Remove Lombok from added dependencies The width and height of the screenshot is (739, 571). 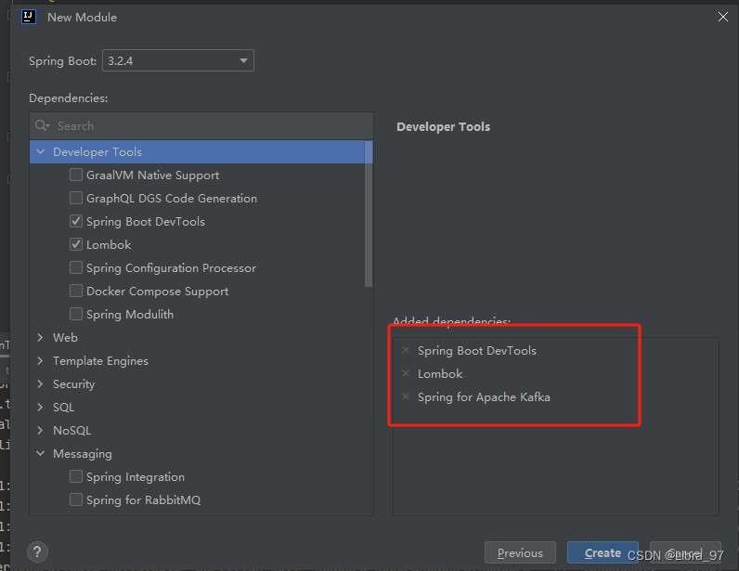[406, 373]
